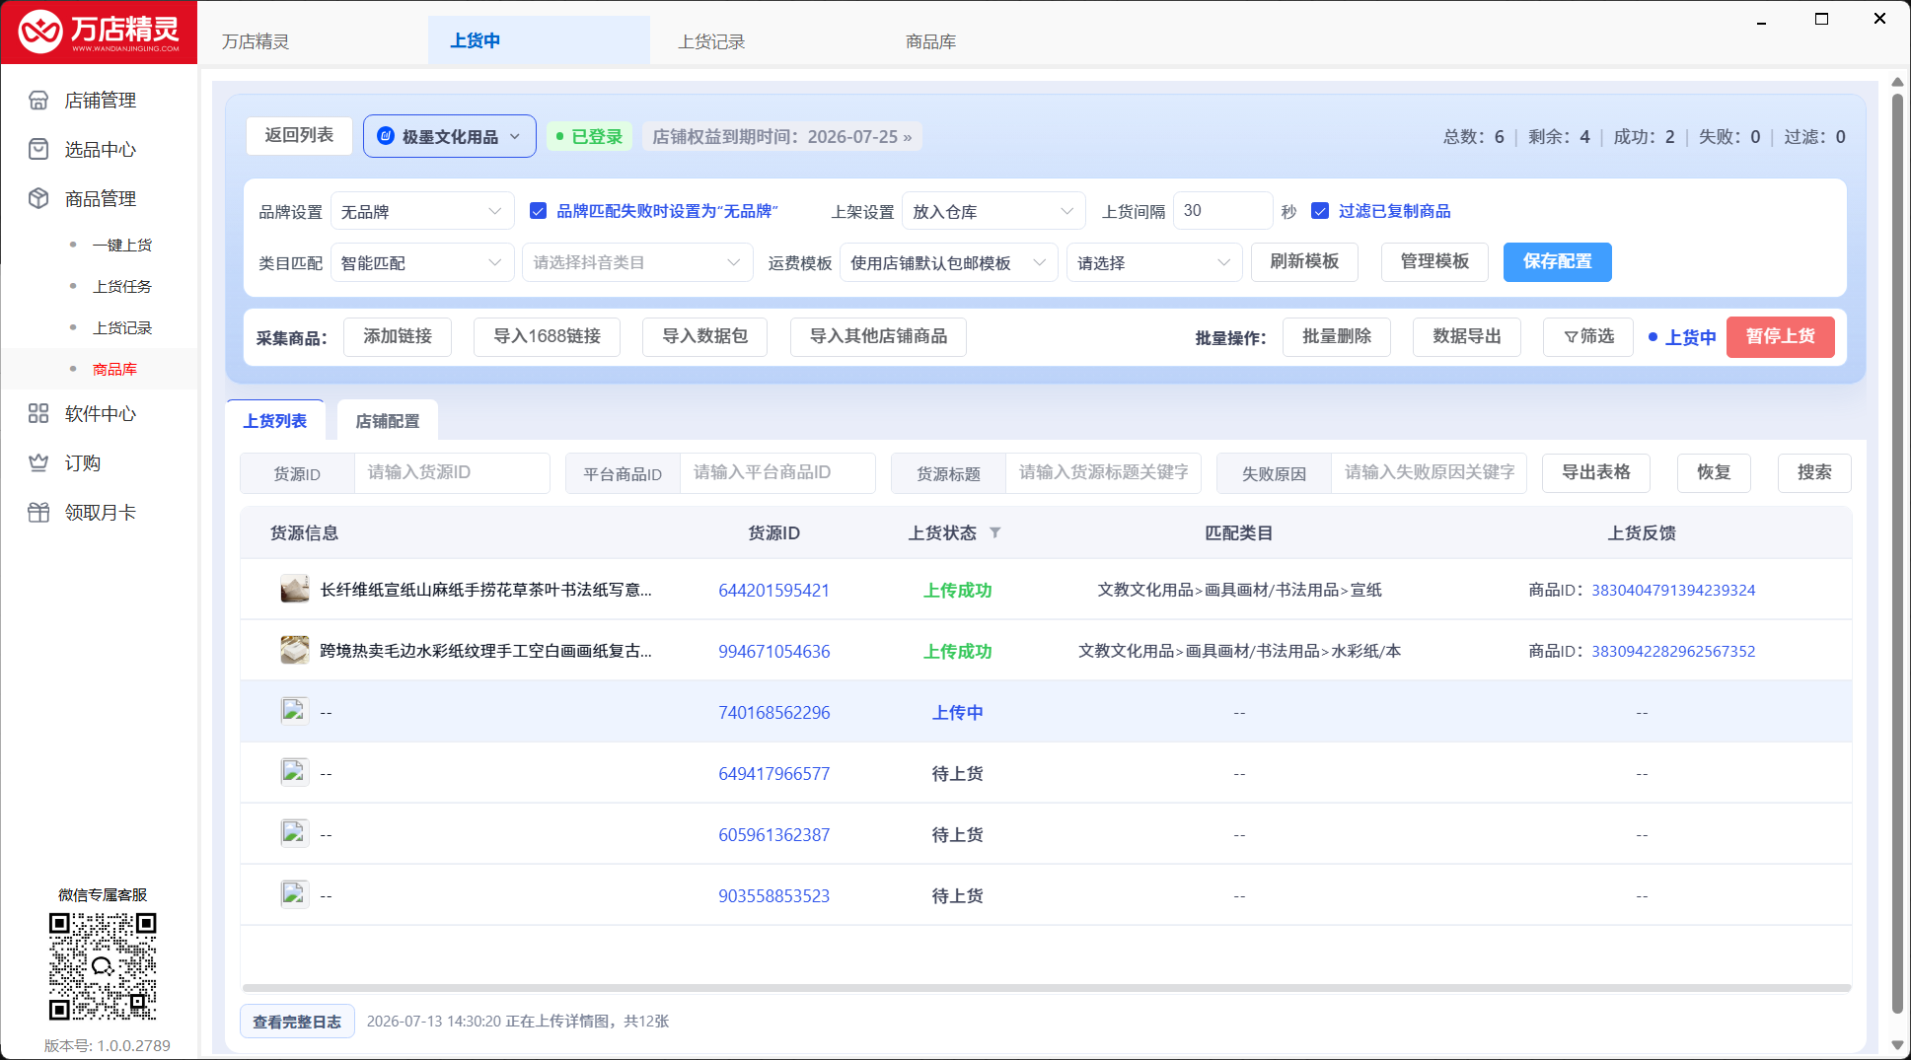Screen dimensions: 1911x1060
Task: Toggle 品牌匹配失败时设置为无品牌 checkbox
Action: click(539, 211)
